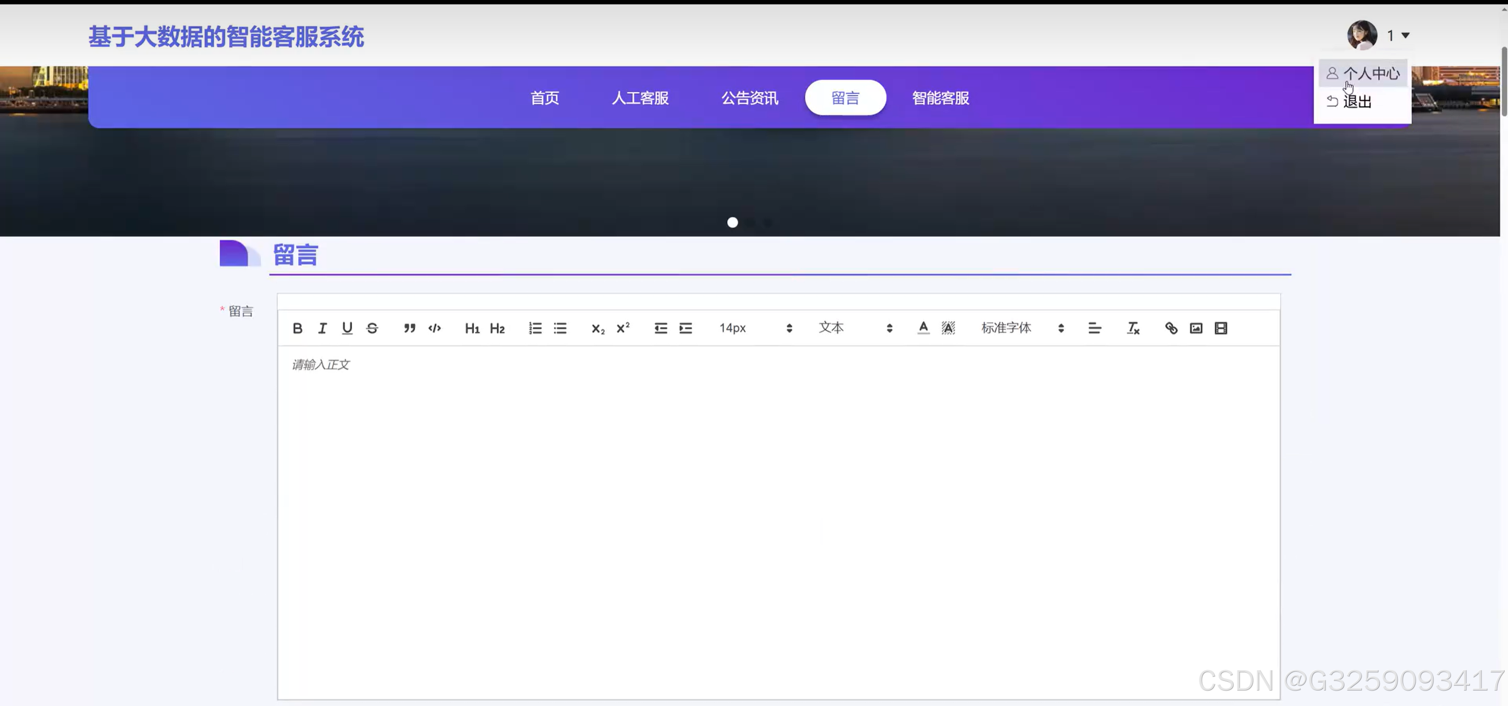Screen dimensions: 1508x706
Task: Choose 退出 to log out
Action: click(x=1363, y=102)
